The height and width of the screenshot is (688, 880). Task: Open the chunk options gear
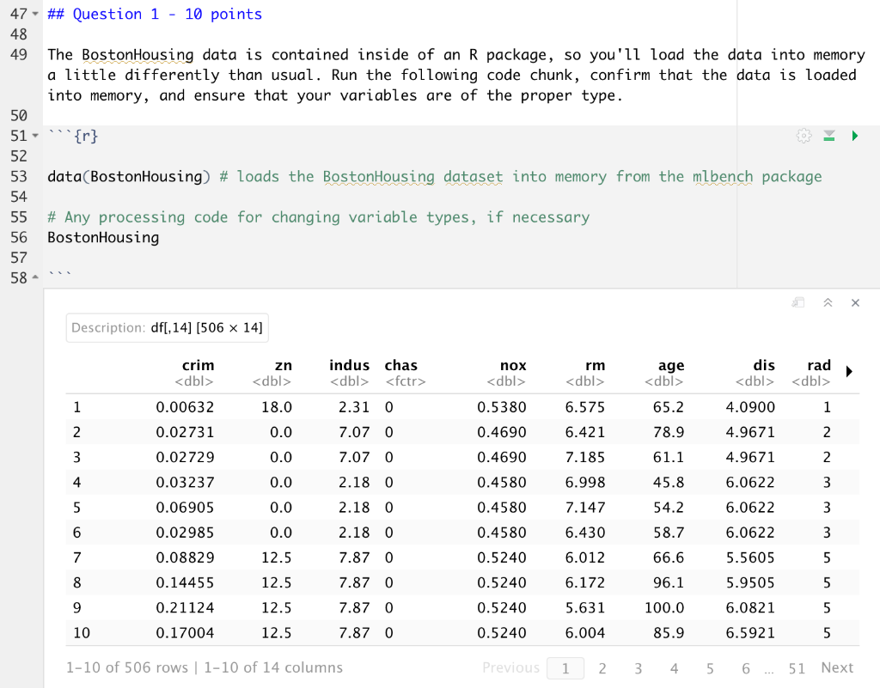[804, 136]
